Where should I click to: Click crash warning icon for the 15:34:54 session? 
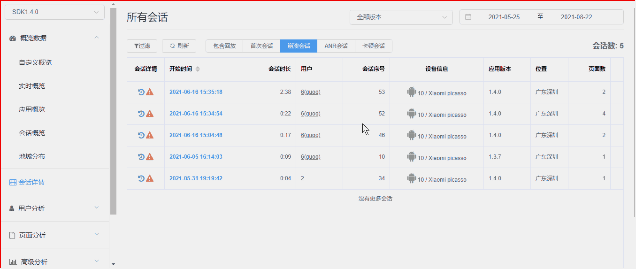[150, 114]
